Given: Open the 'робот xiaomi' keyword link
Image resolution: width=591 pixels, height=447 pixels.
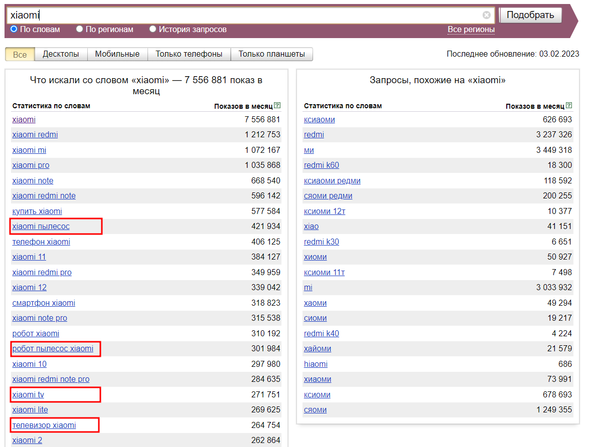Looking at the screenshot, I should point(36,334).
